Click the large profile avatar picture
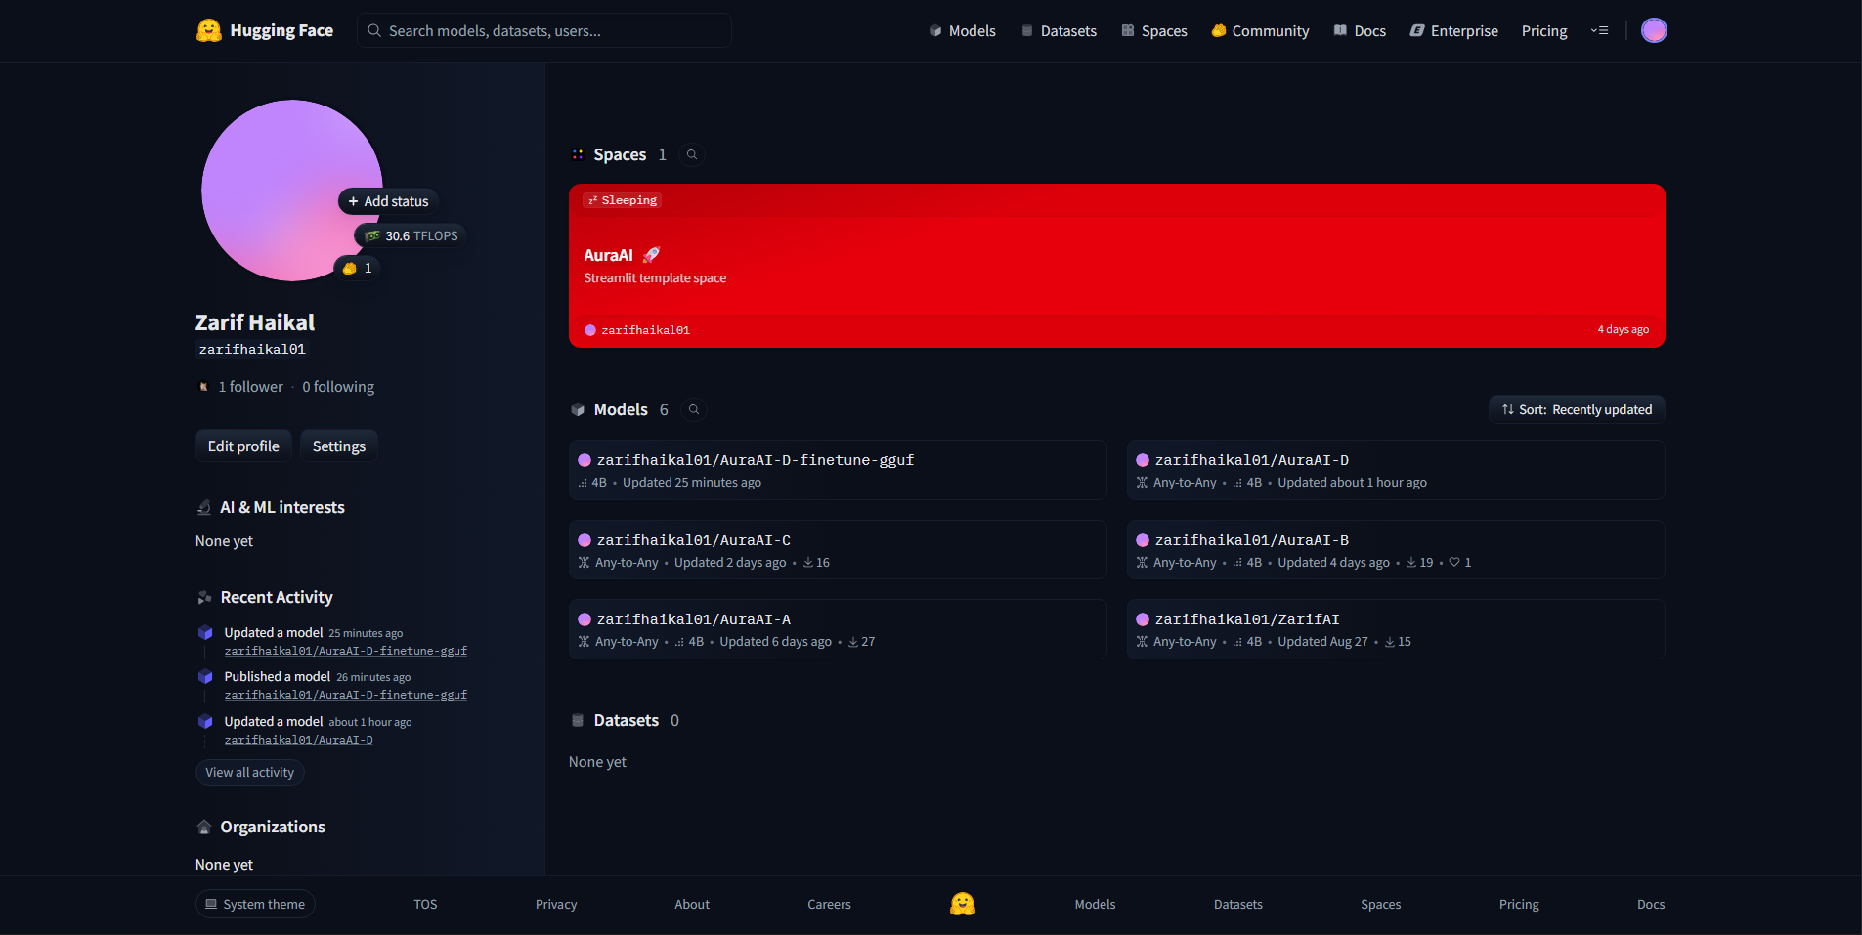The height and width of the screenshot is (935, 1862). click(291, 191)
